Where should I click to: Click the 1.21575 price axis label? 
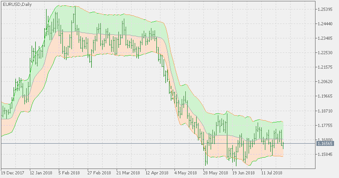[325, 67]
